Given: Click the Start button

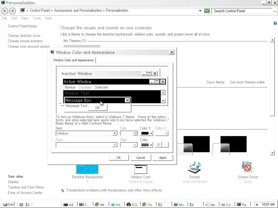Looking at the screenshot, I should tap(8, 204).
